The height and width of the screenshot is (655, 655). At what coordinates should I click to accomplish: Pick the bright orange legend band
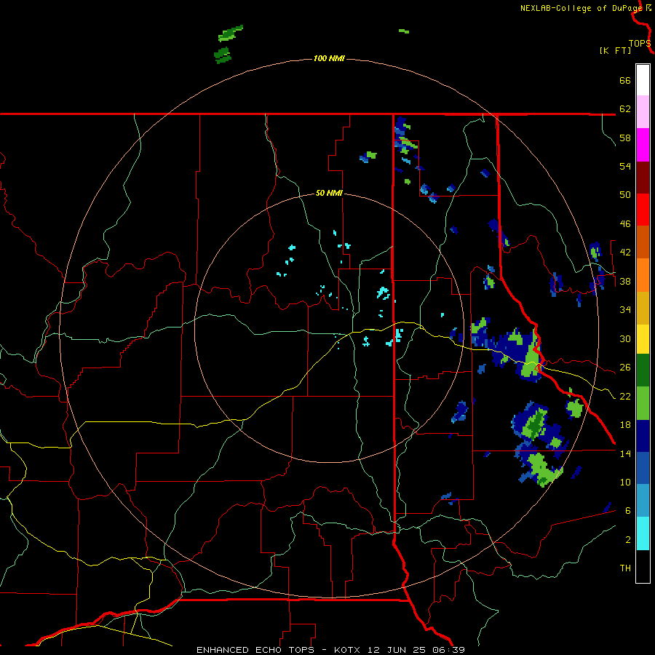point(643,275)
